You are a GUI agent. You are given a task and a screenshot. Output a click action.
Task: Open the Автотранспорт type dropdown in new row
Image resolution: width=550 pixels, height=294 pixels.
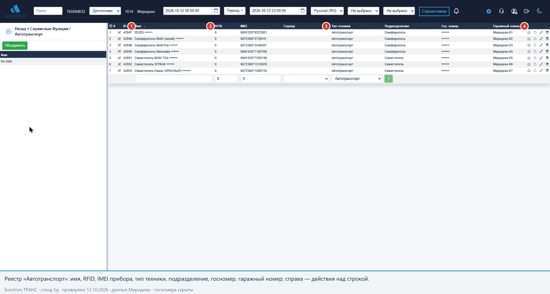click(357, 78)
